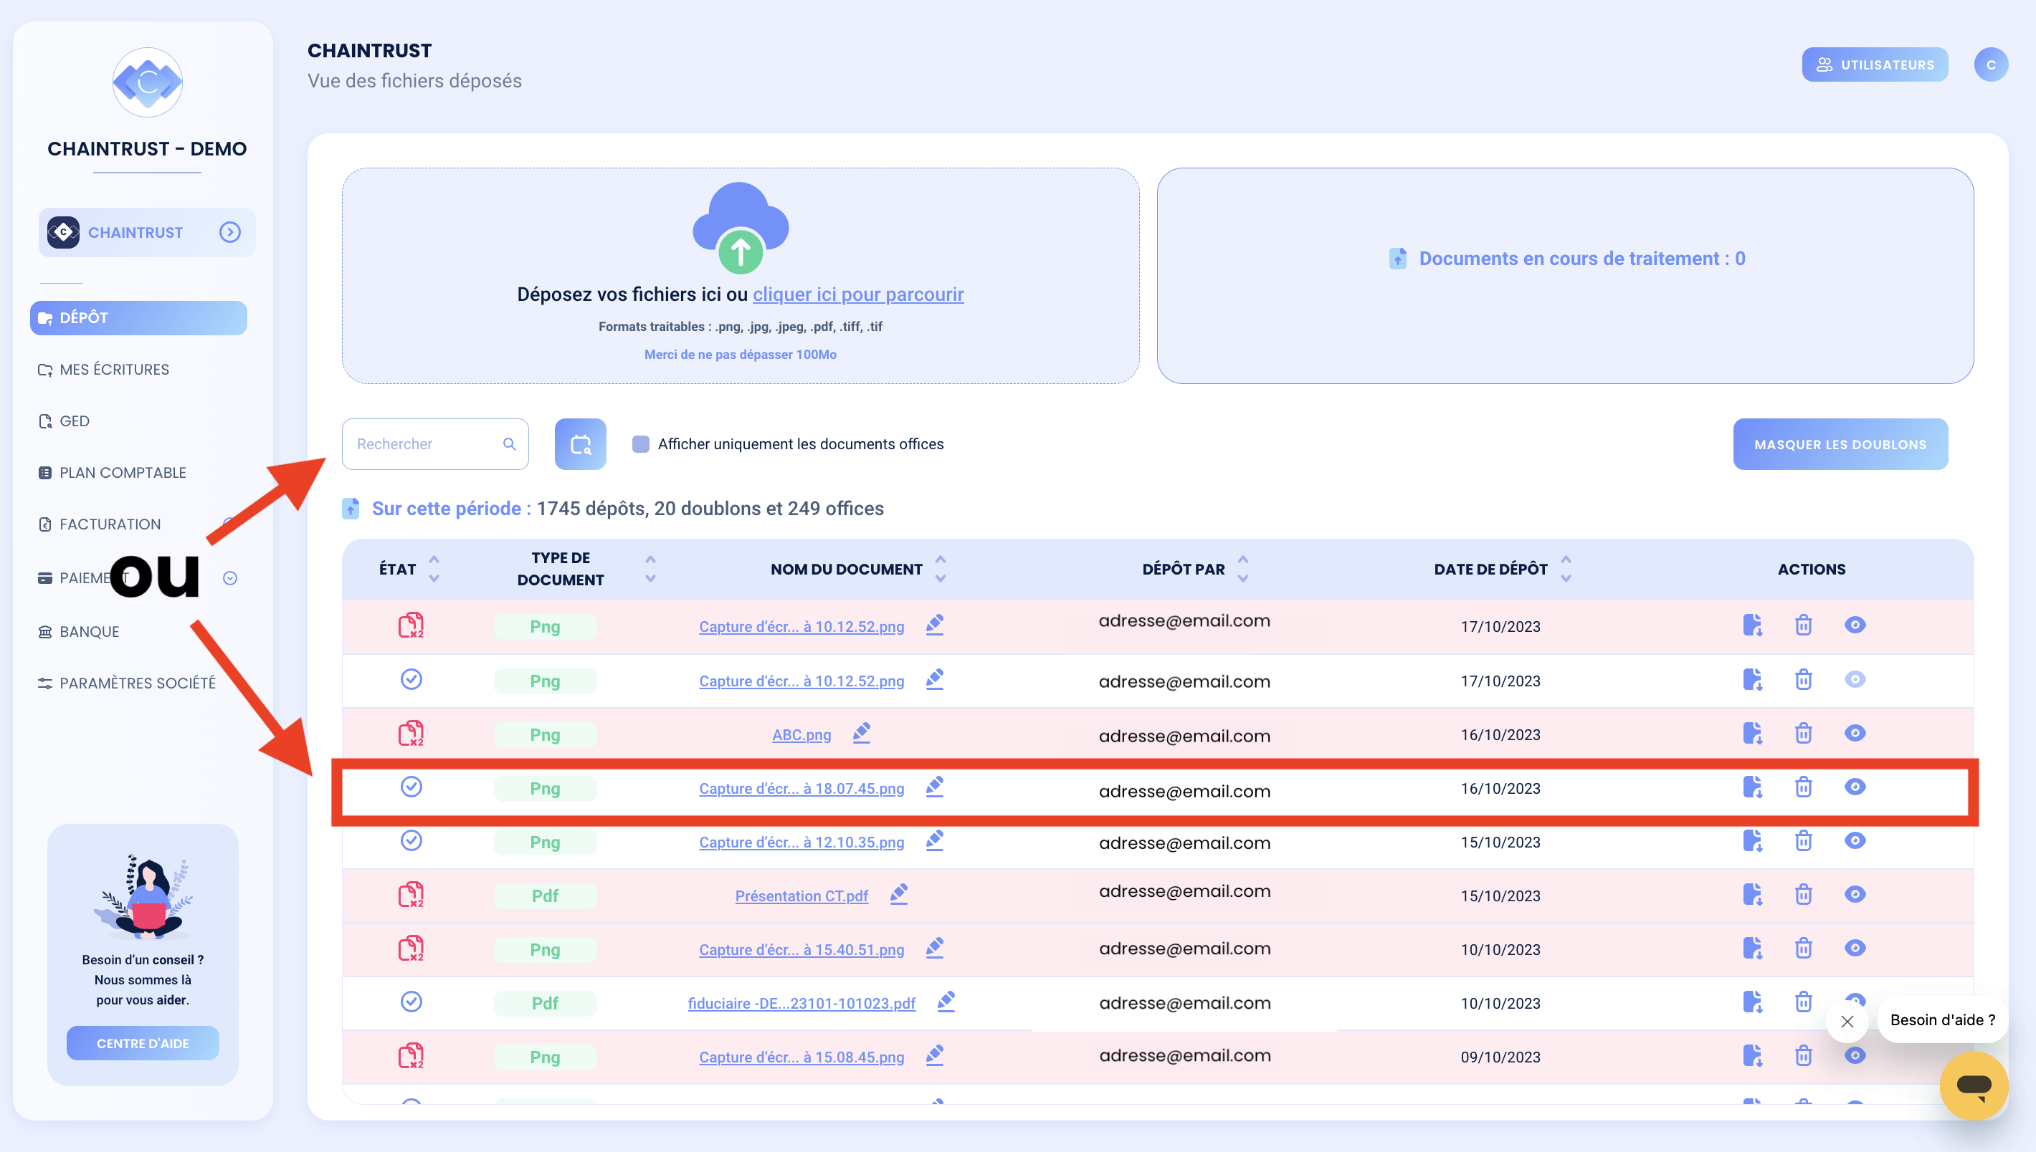The width and height of the screenshot is (2036, 1152).
Task: Sort by Nom du document column
Action: [941, 569]
